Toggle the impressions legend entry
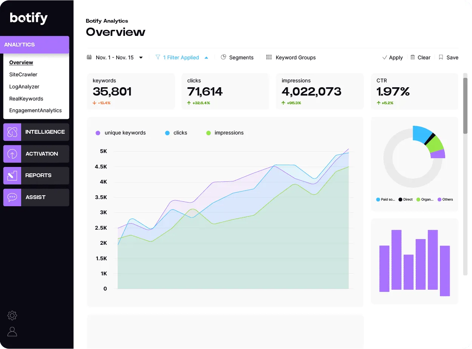This screenshot has width=472, height=349. 225,133
